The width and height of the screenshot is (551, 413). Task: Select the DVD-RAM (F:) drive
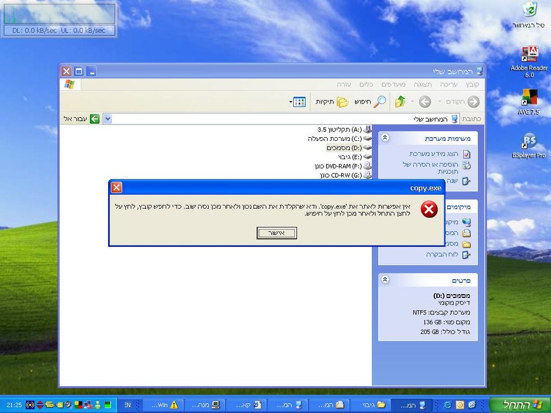tap(343, 166)
